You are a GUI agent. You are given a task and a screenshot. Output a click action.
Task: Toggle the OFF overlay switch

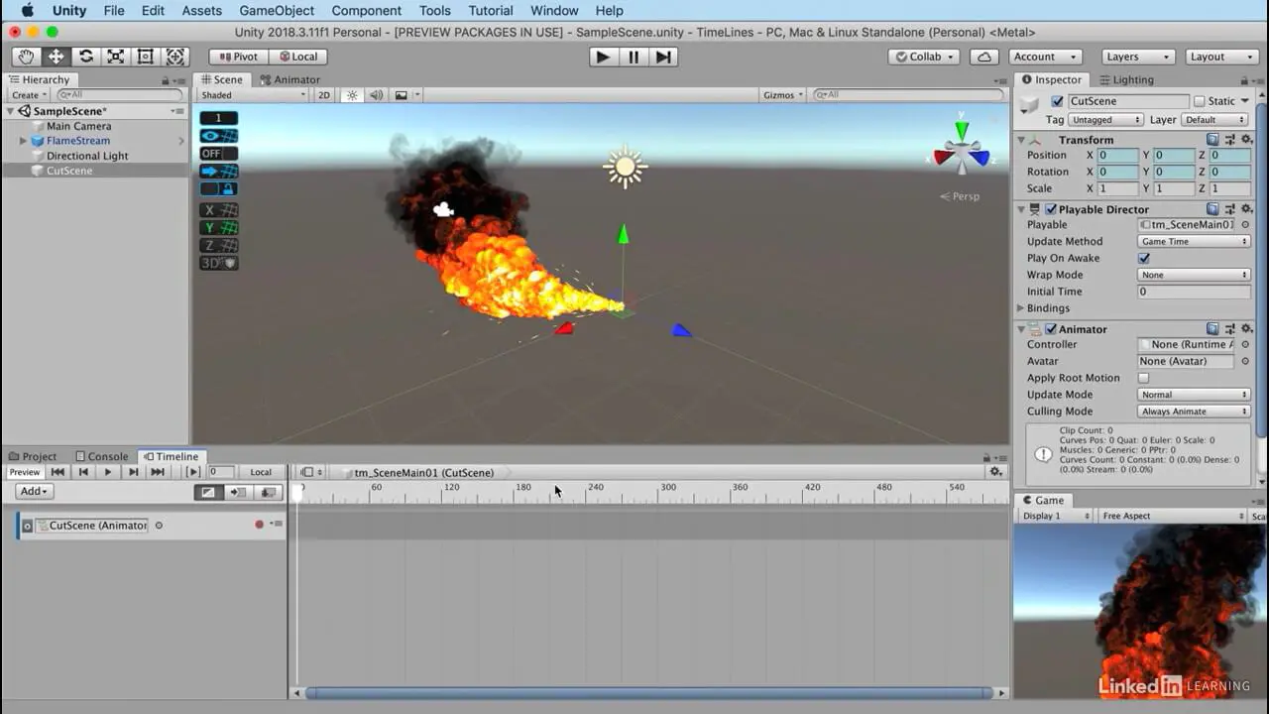[x=218, y=154]
